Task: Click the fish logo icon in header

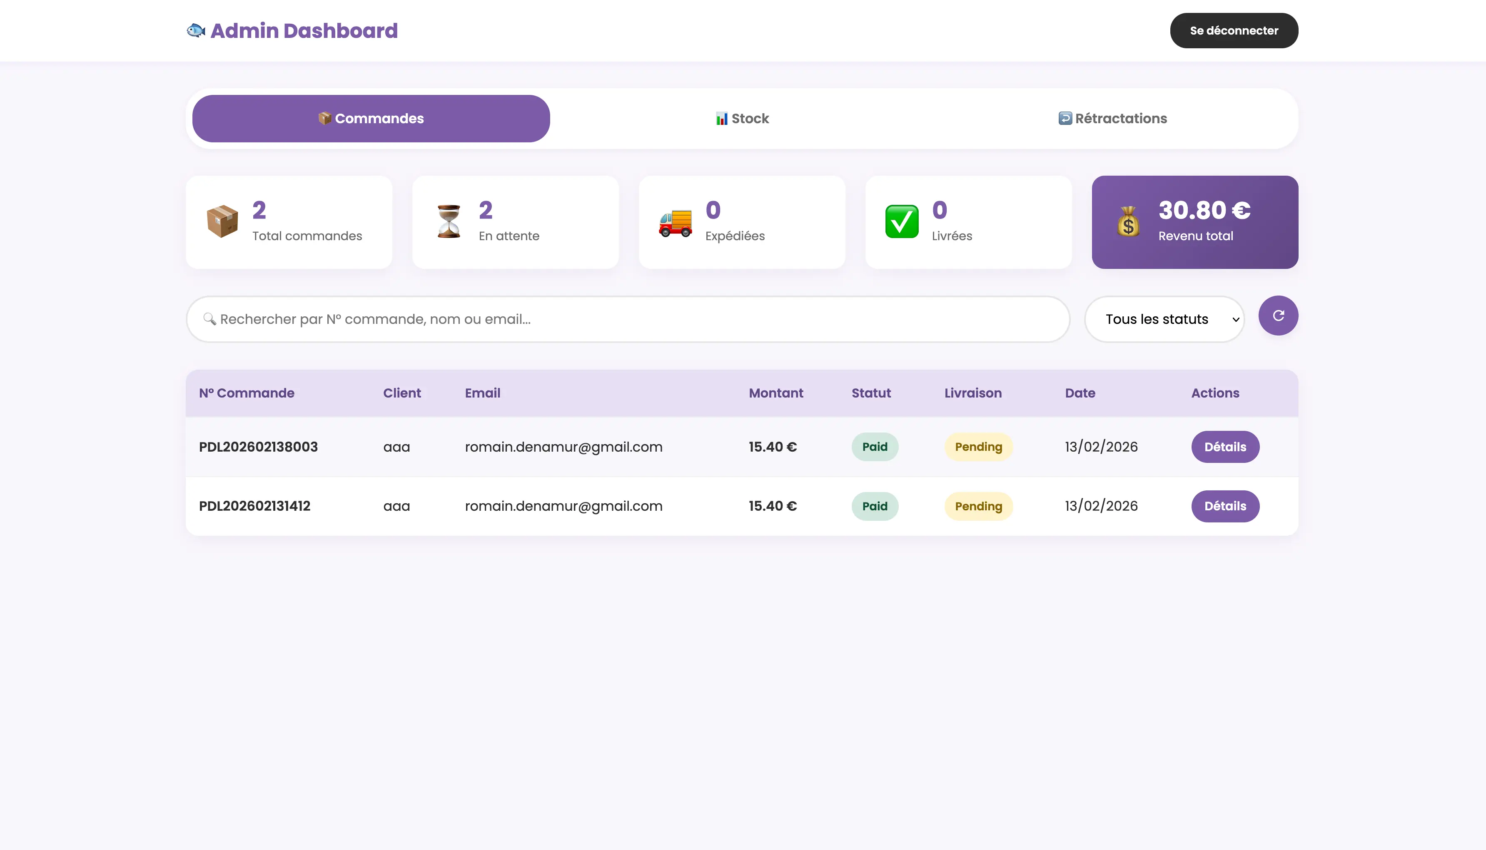Action: [x=196, y=30]
